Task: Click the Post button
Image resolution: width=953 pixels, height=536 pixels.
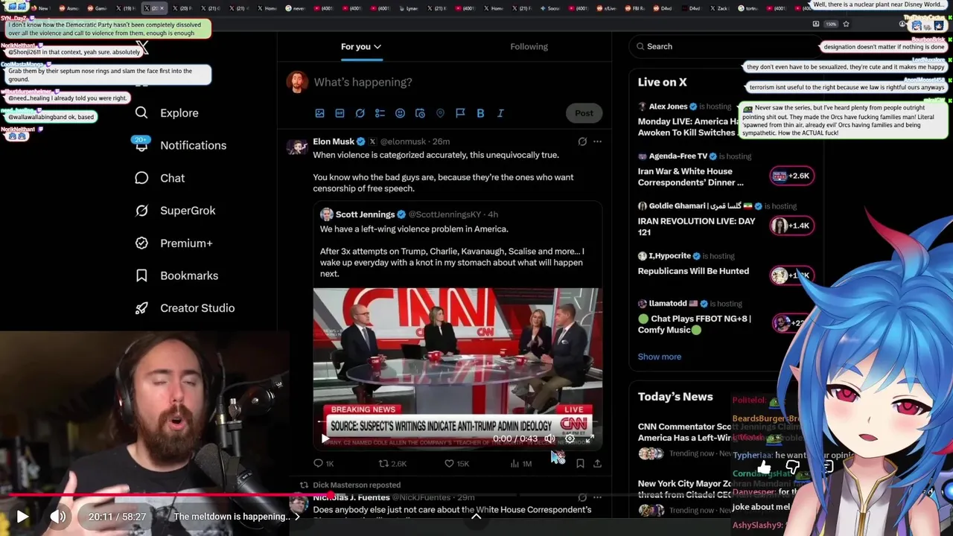Action: (x=584, y=113)
